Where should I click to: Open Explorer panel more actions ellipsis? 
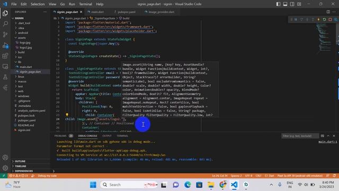pos(45,12)
